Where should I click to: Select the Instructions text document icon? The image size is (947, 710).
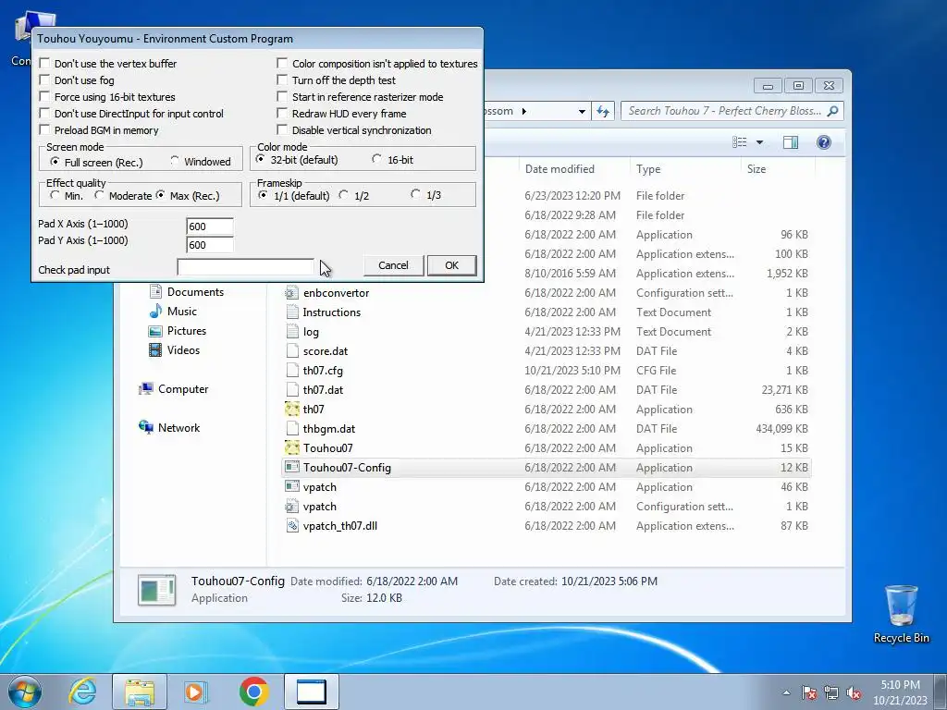(292, 312)
